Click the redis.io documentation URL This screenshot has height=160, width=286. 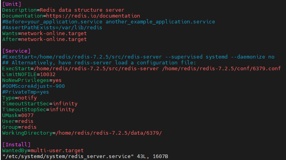click(93, 16)
